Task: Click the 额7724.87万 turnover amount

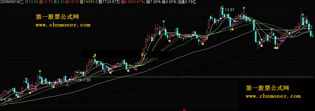Action: tap(109, 2)
